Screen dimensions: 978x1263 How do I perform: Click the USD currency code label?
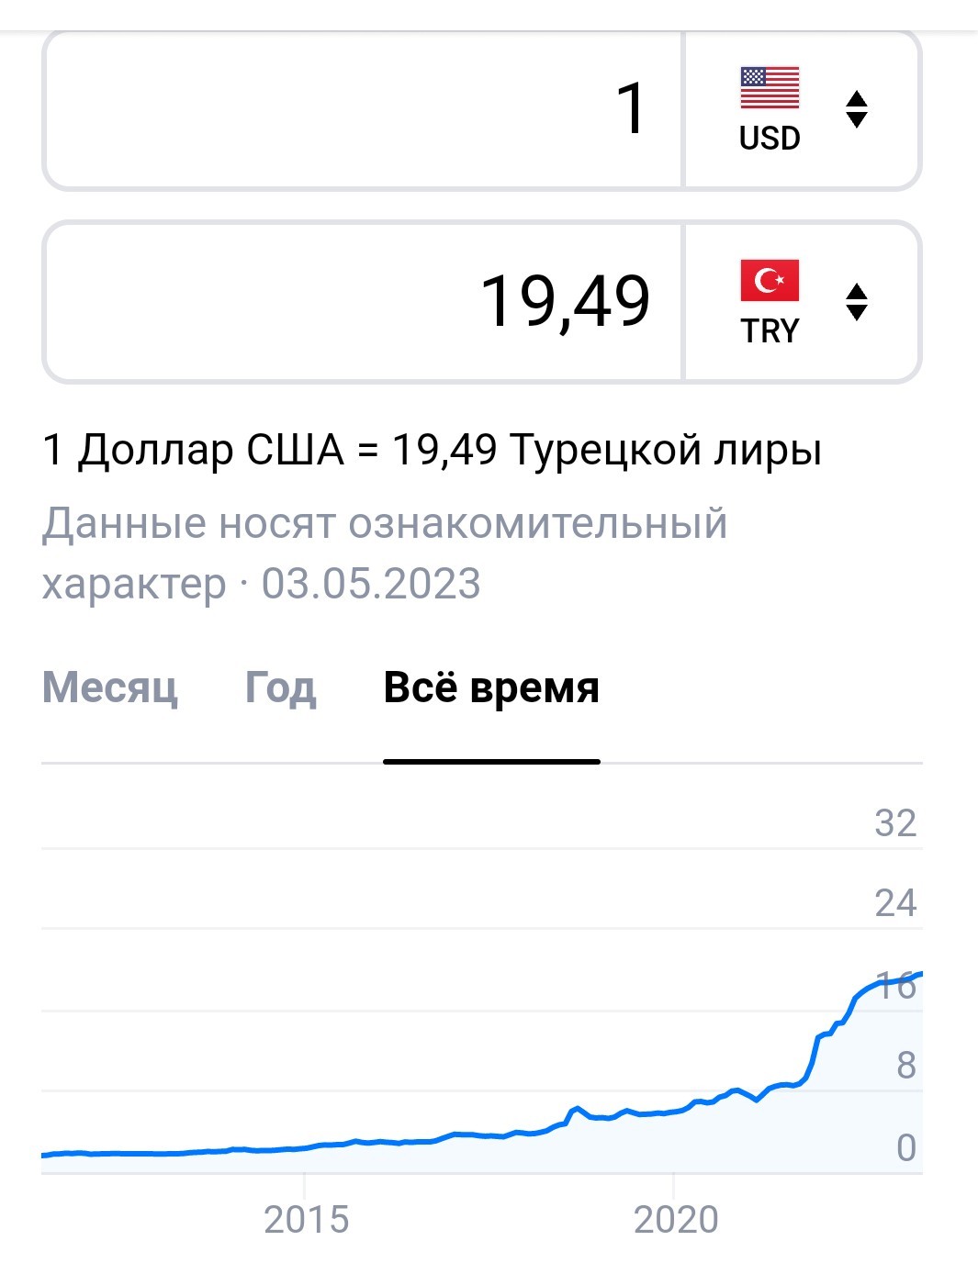[770, 139]
